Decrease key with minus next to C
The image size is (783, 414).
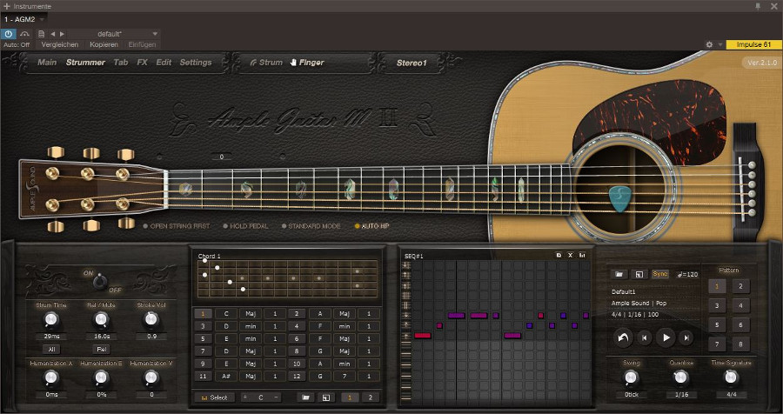[275, 397]
